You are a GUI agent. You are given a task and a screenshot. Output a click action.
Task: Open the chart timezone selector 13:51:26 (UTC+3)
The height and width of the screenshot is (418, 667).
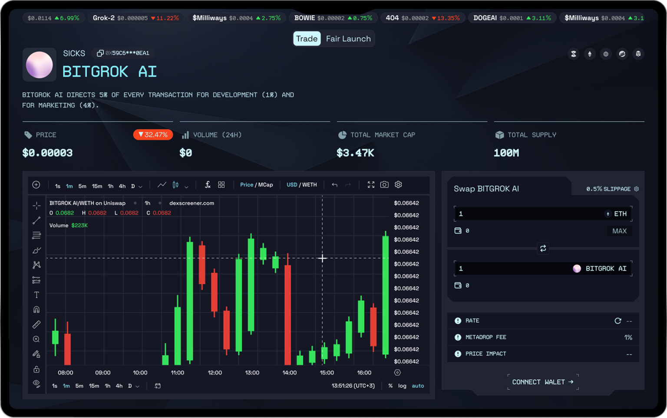click(353, 386)
